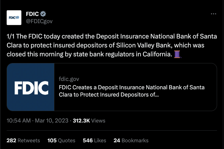
Task: View the 312.3K Views analytics
Action: coord(89,121)
